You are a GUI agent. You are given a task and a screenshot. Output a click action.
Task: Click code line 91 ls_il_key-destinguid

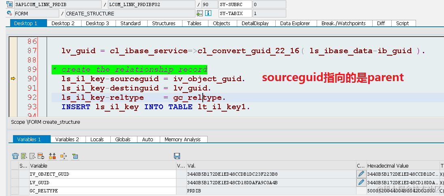click(x=136, y=88)
